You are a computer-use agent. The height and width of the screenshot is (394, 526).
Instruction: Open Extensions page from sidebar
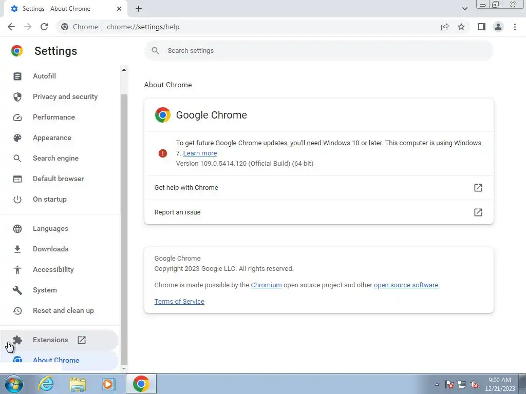59,340
